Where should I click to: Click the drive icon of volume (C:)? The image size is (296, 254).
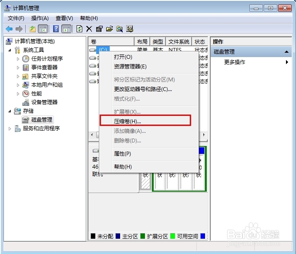point(93,50)
